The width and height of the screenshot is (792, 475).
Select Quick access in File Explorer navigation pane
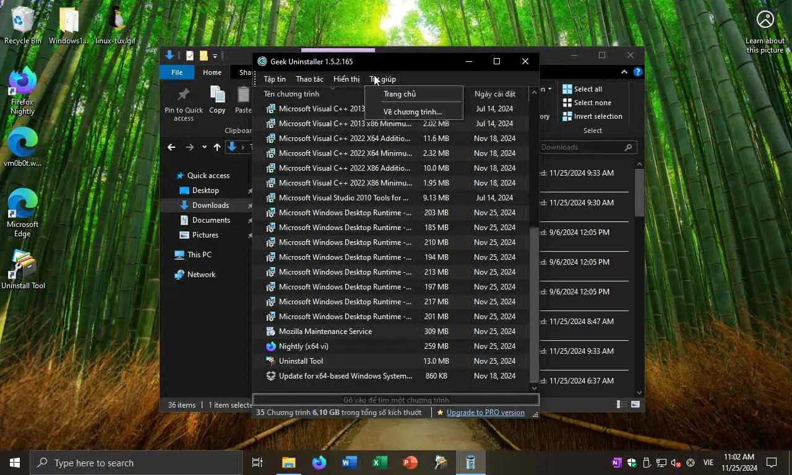click(208, 176)
